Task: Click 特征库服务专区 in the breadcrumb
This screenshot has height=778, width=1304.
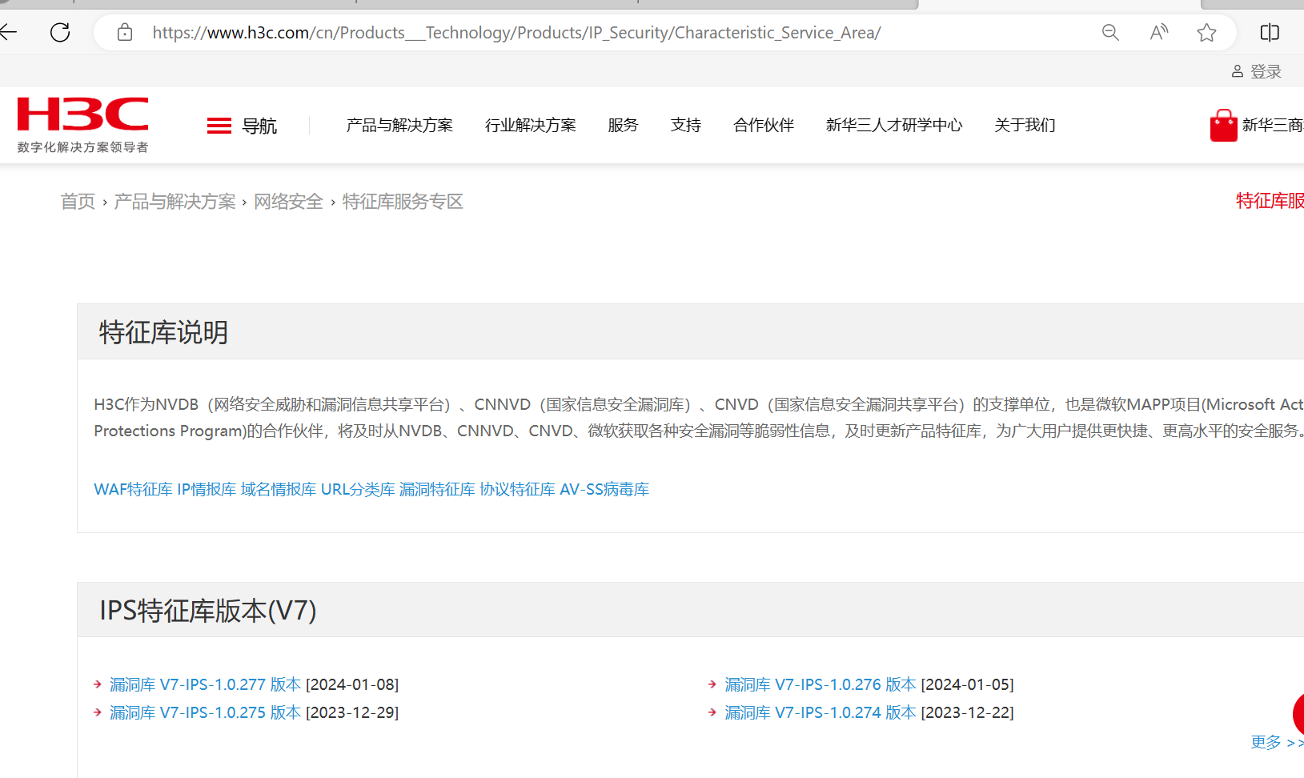Action: (x=403, y=202)
